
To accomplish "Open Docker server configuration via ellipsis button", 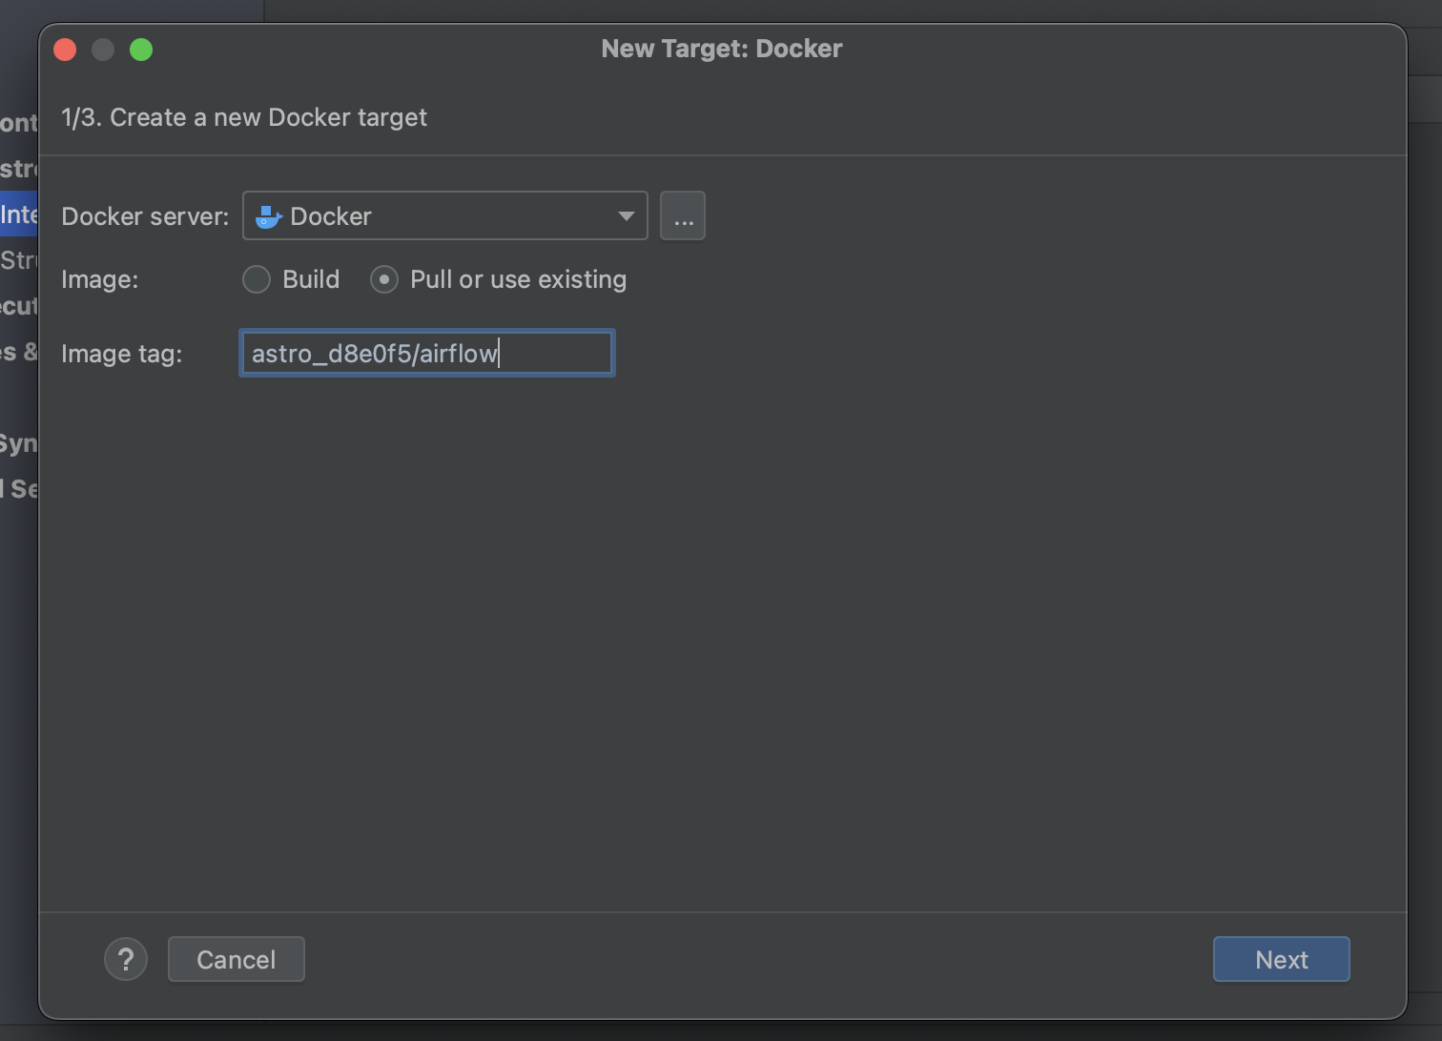I will [683, 215].
